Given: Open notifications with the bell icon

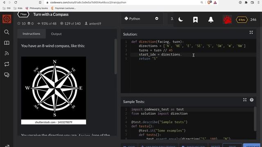Looking at the screenshot, I should [211, 20].
